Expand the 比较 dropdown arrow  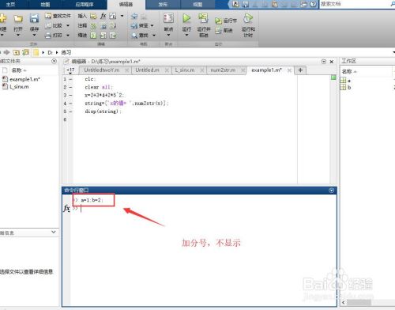(68, 25)
